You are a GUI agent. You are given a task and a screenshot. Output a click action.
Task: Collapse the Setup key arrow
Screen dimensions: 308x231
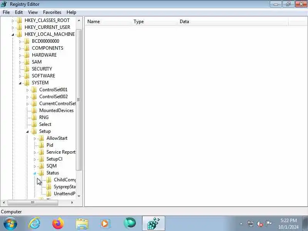[x=27, y=132]
